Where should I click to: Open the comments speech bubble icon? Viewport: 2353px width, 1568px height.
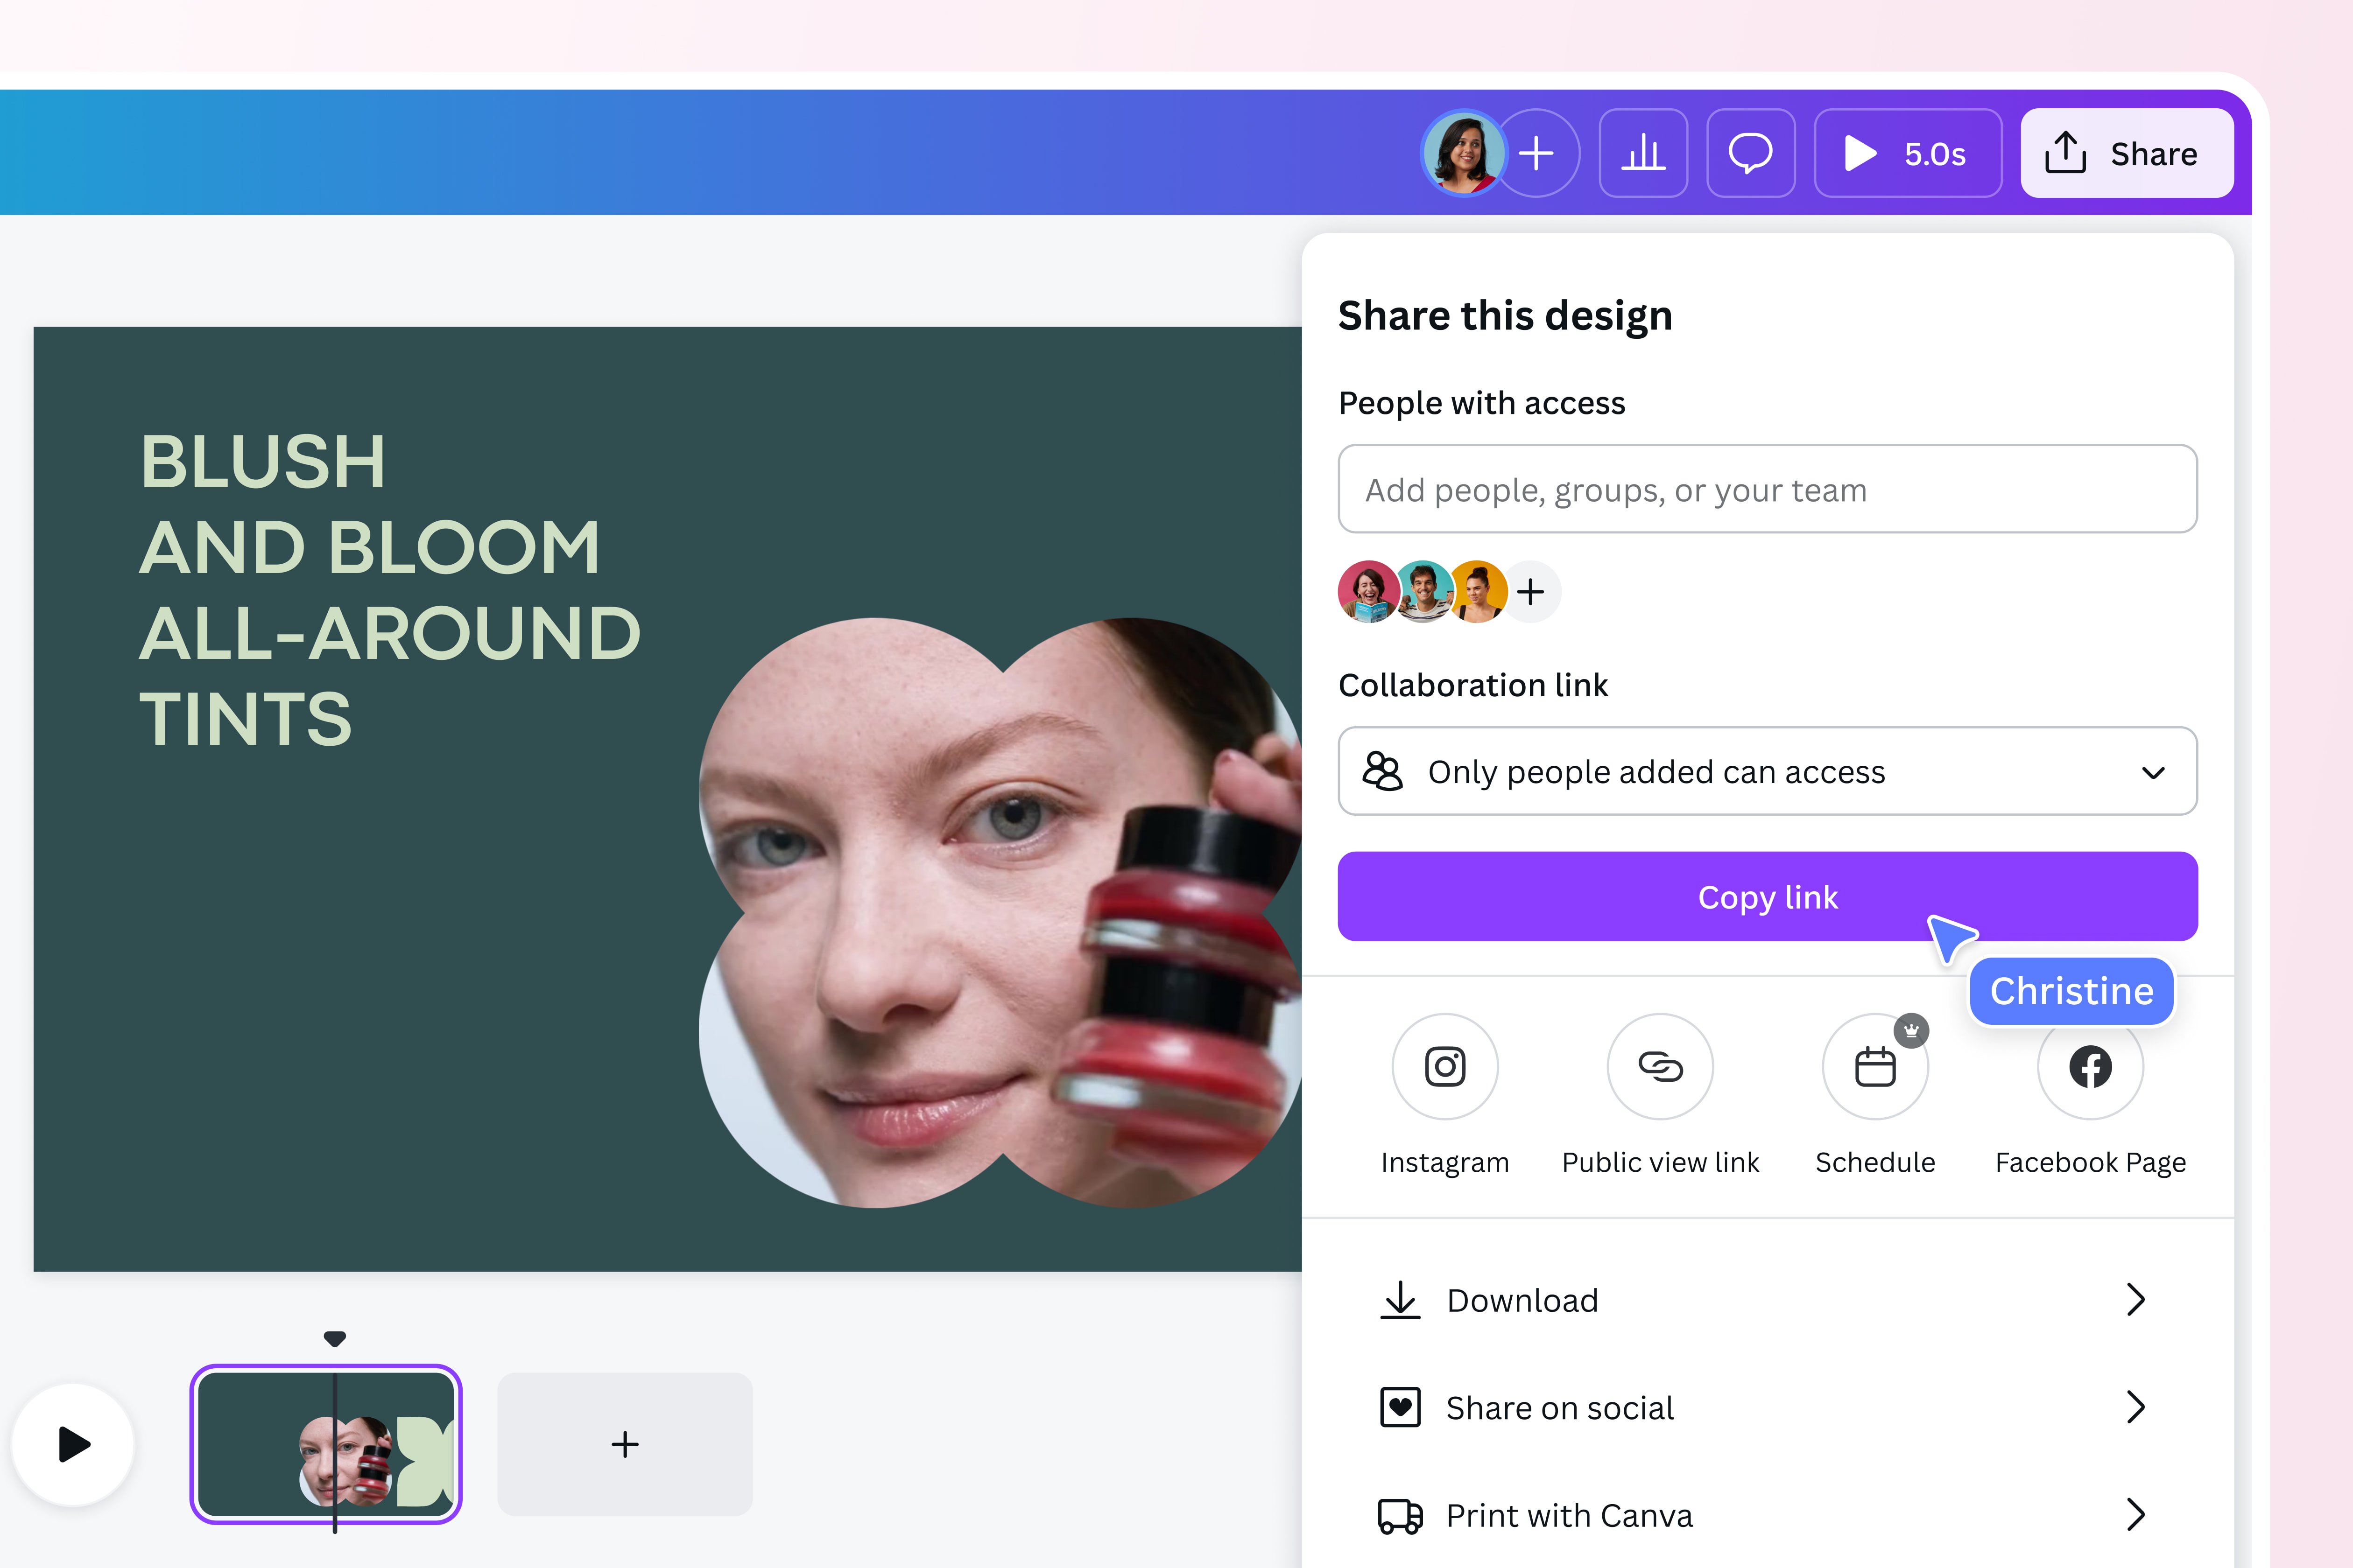1750,153
